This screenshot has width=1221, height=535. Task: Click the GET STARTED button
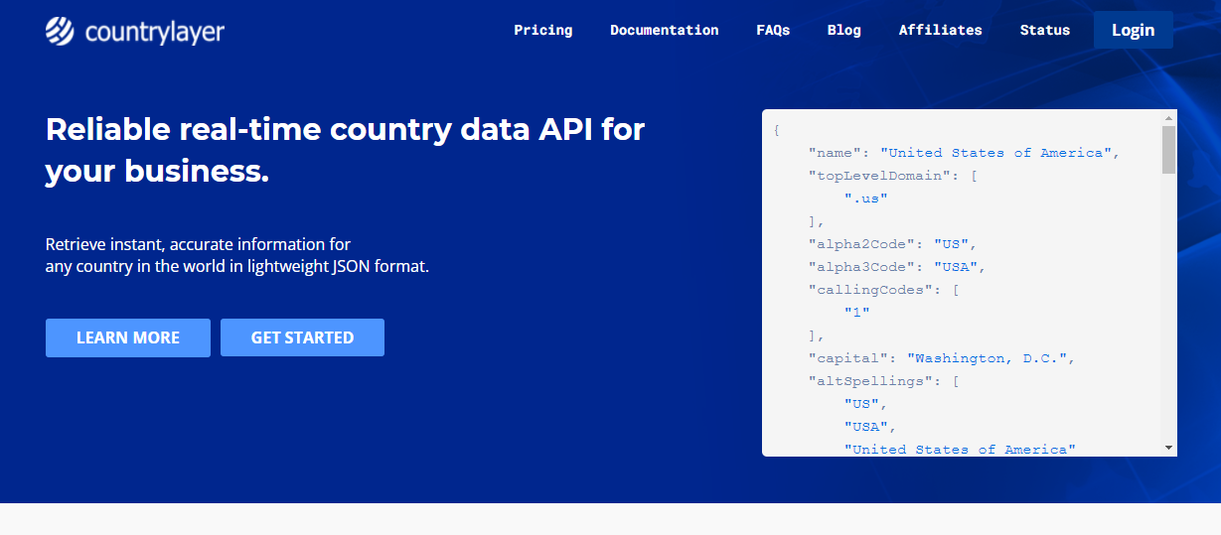coord(302,337)
